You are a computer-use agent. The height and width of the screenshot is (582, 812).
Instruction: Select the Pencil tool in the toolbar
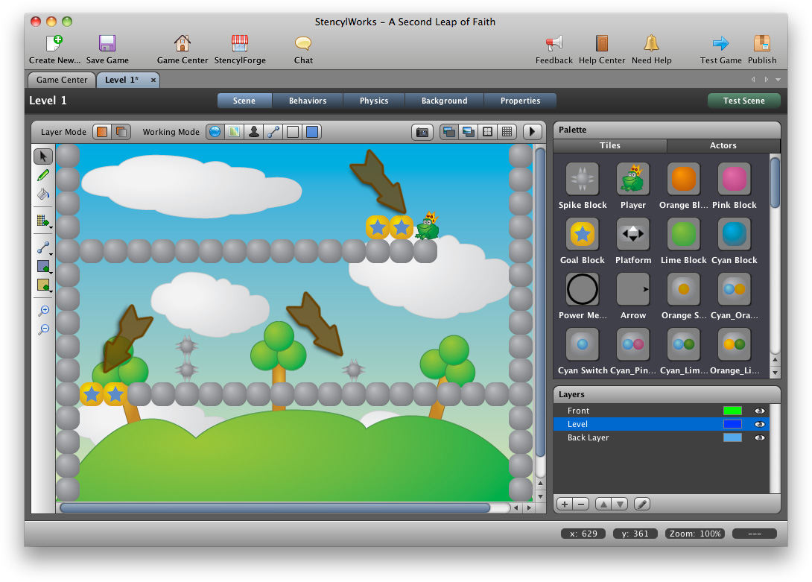click(x=42, y=174)
